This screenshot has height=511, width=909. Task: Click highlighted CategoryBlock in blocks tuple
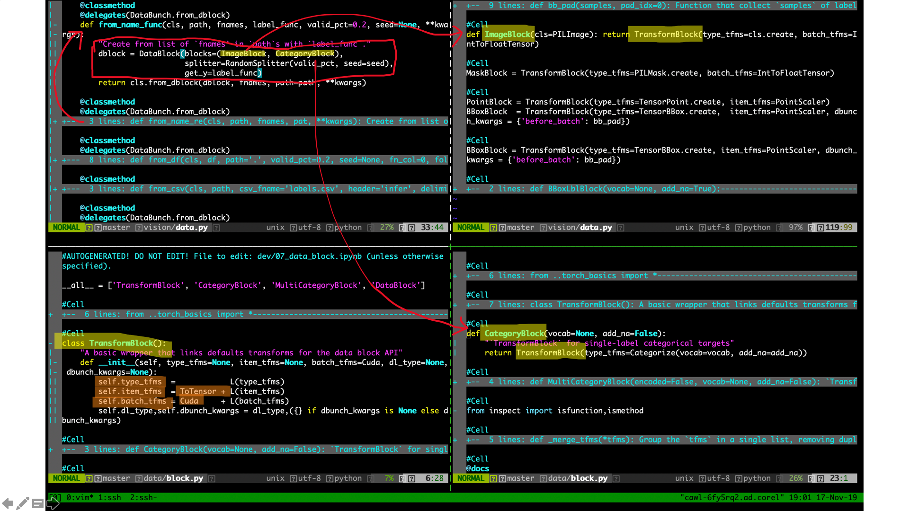[x=305, y=54]
